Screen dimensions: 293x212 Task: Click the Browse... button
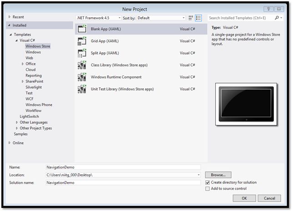218,175
